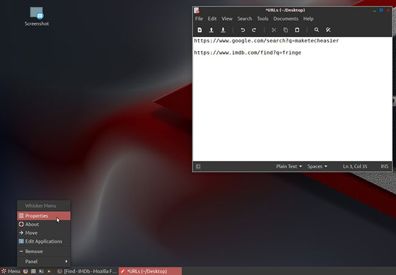Choose About in the context menu
This screenshot has height=275, width=396.
(44, 225)
